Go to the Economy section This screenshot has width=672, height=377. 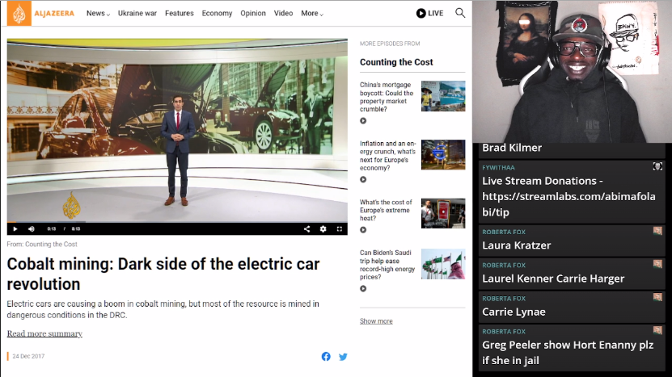(217, 13)
